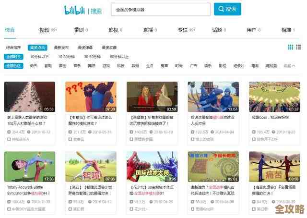This screenshot has height=218, width=307.
Task: Open the thumbnail with duration 17:38
Action: [x=30, y=167]
